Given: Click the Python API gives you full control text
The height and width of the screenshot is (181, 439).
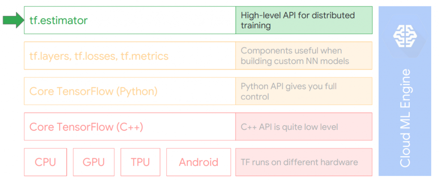Looking at the screenshot, I should pyautogui.click(x=289, y=91).
